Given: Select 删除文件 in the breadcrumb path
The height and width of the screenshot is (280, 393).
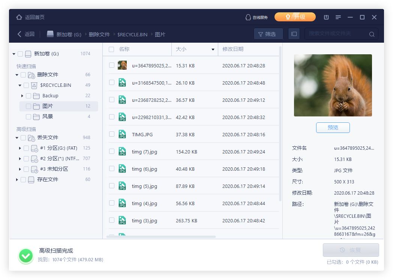Looking at the screenshot, I should click(x=99, y=34).
